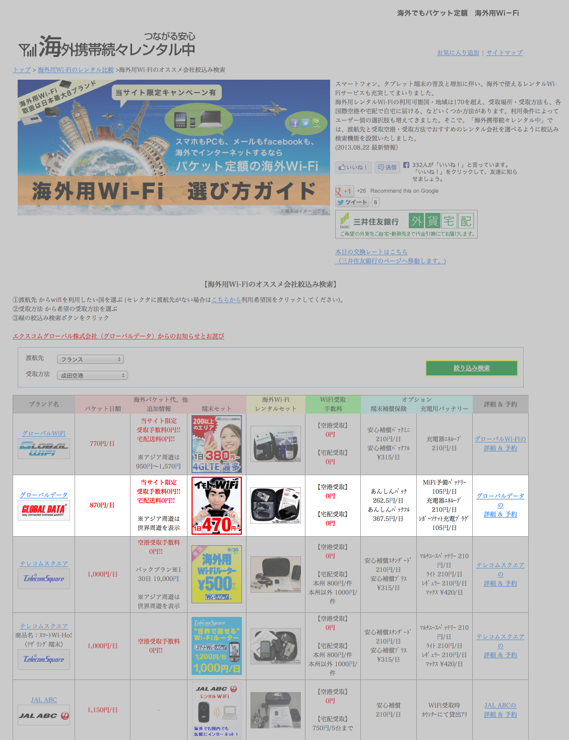Viewport: 569px width, 740px height.
Task: View first テレコムスクエア rental set photo
Action: (276, 574)
